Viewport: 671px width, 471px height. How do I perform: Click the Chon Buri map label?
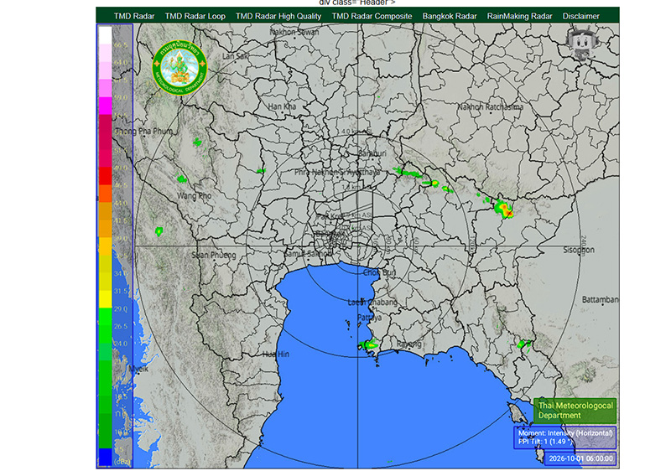[x=380, y=272]
